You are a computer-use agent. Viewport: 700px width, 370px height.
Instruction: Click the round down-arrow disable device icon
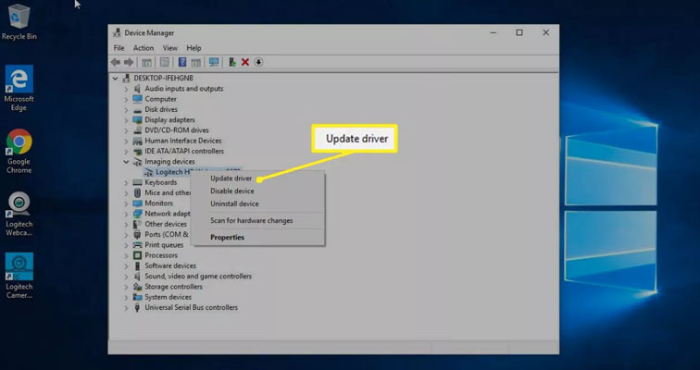[259, 62]
